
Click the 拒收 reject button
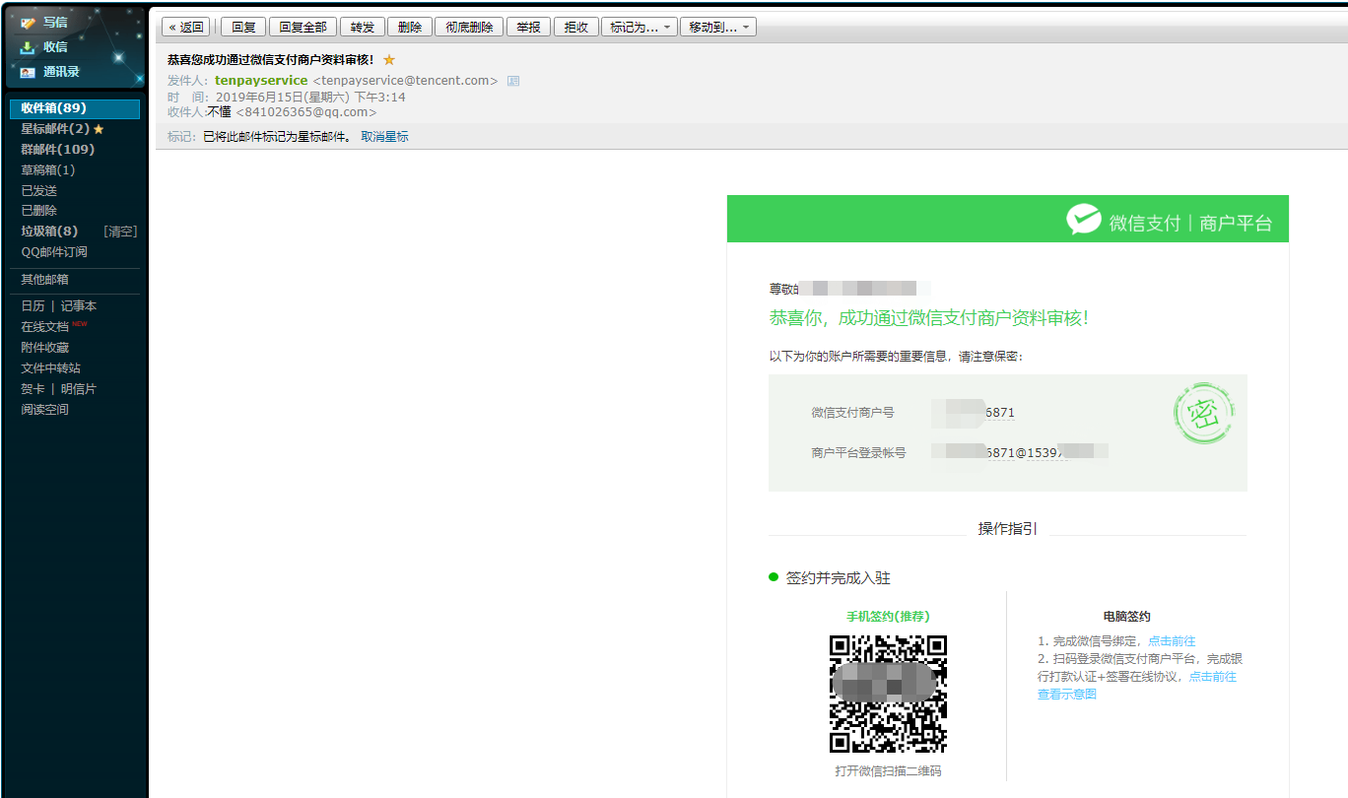click(x=576, y=28)
